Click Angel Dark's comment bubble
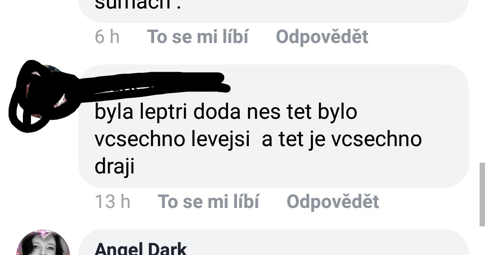 pyautogui.click(x=273, y=242)
